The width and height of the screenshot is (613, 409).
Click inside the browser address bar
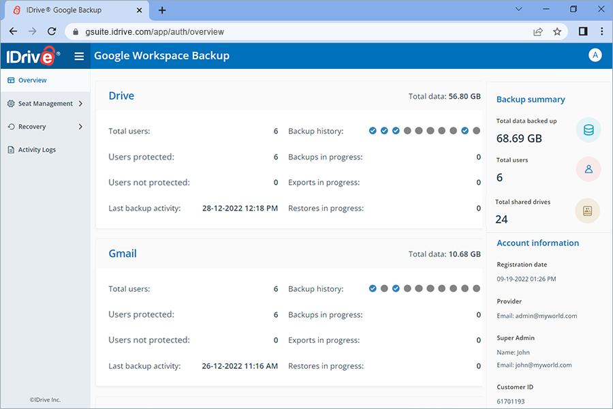[x=204, y=31]
